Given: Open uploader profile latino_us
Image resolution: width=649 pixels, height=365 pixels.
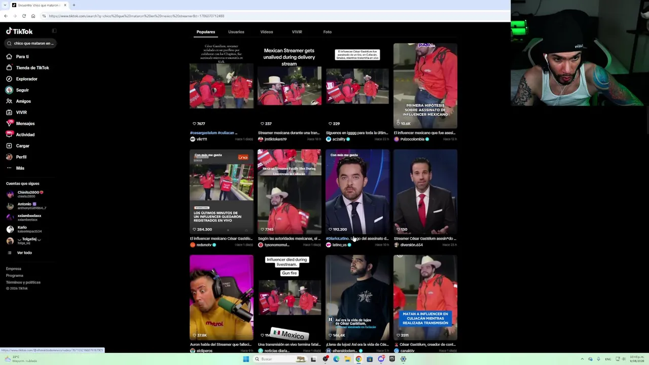Looking at the screenshot, I should tap(339, 245).
